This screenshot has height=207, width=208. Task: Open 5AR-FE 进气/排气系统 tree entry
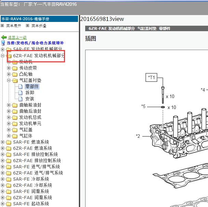37,167
